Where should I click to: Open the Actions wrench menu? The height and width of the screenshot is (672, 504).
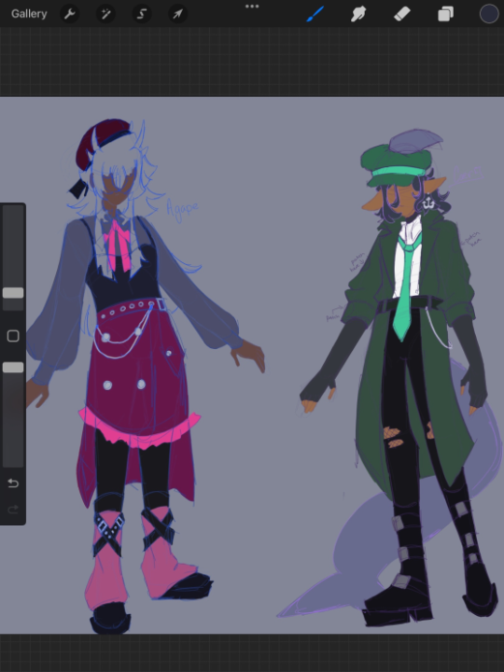[x=69, y=14]
